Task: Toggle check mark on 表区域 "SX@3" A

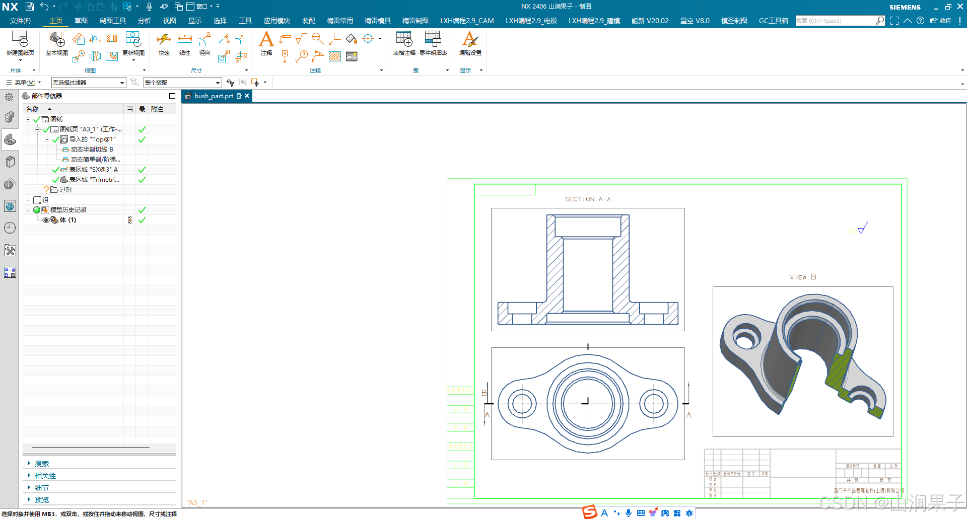Action: [x=55, y=170]
